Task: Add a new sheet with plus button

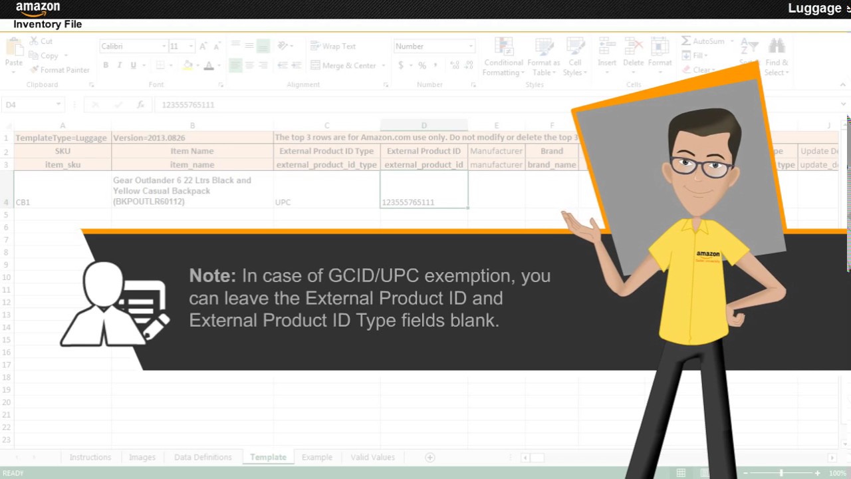Action: (x=430, y=457)
